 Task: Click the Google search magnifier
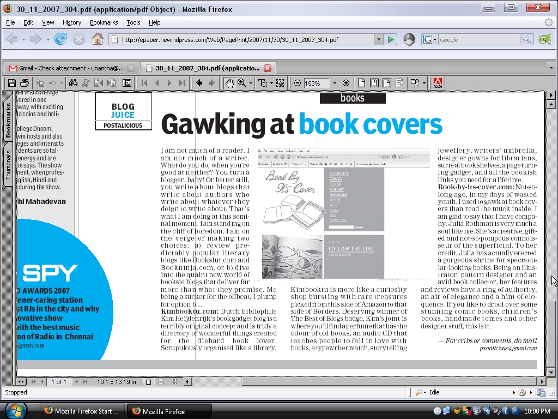[x=526, y=39]
